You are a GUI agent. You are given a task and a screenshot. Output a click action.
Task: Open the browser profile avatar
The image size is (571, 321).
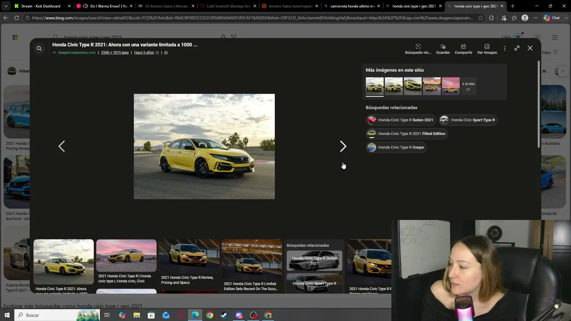pos(525,18)
